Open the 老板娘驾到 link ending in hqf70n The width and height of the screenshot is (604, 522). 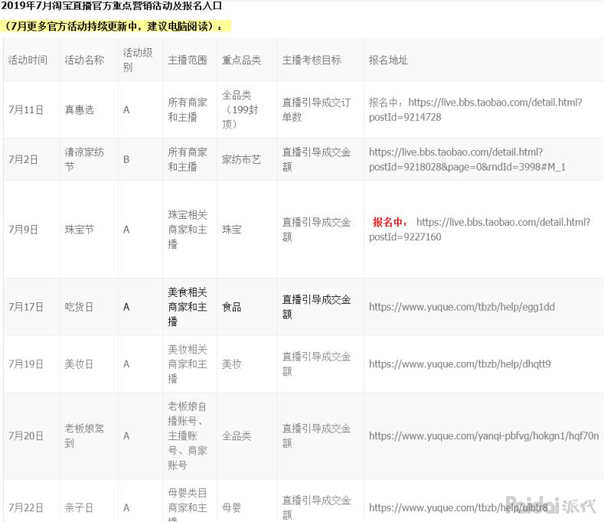click(484, 436)
